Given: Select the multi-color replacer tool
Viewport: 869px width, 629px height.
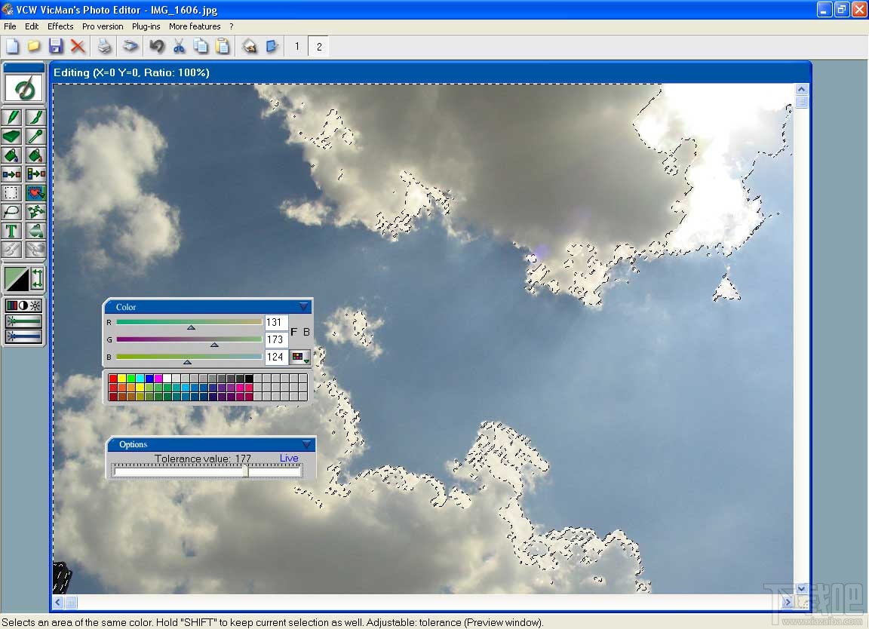Looking at the screenshot, I should [x=35, y=174].
